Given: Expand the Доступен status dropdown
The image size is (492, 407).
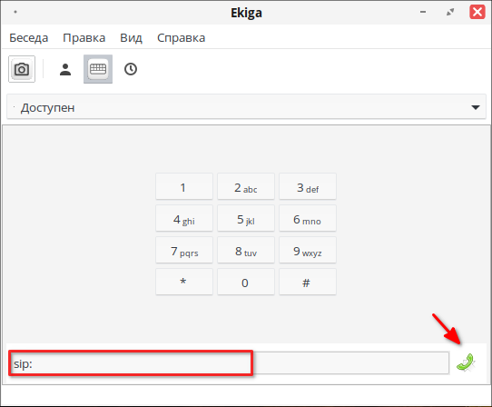Looking at the screenshot, I should (246, 107).
